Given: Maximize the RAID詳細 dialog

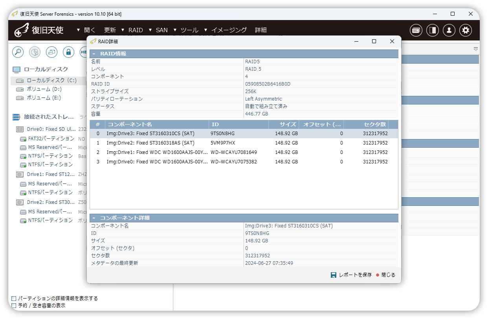Looking at the screenshot, I should point(374,41).
